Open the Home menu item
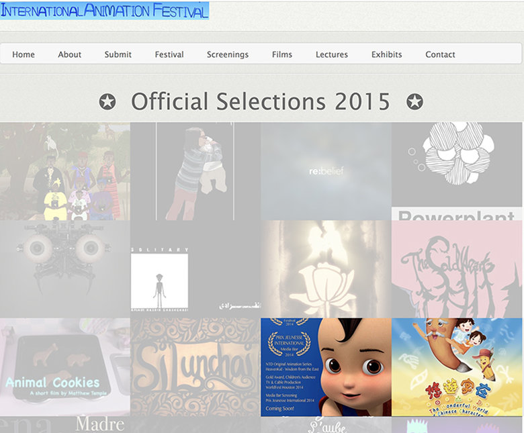The height and width of the screenshot is (433, 524). pyautogui.click(x=24, y=54)
